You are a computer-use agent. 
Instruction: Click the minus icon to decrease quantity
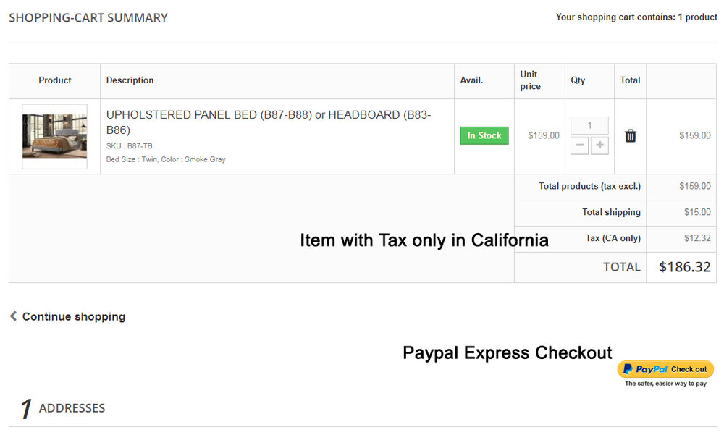(579, 145)
